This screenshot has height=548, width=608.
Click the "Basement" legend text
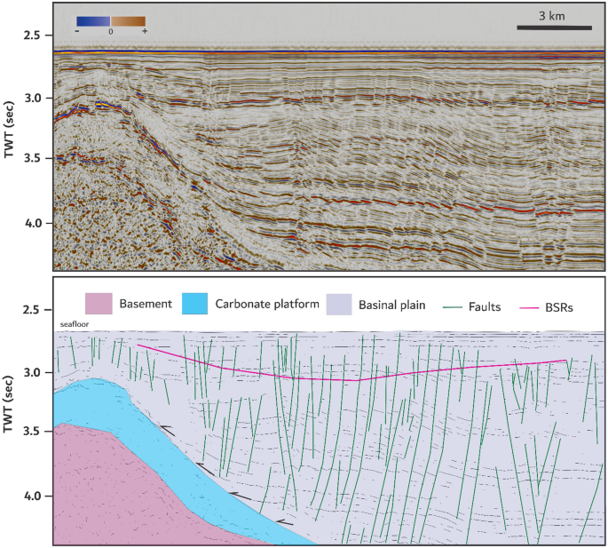[x=145, y=305]
